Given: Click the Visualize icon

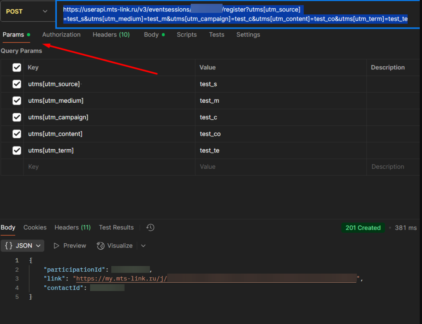Looking at the screenshot, I should [101, 246].
